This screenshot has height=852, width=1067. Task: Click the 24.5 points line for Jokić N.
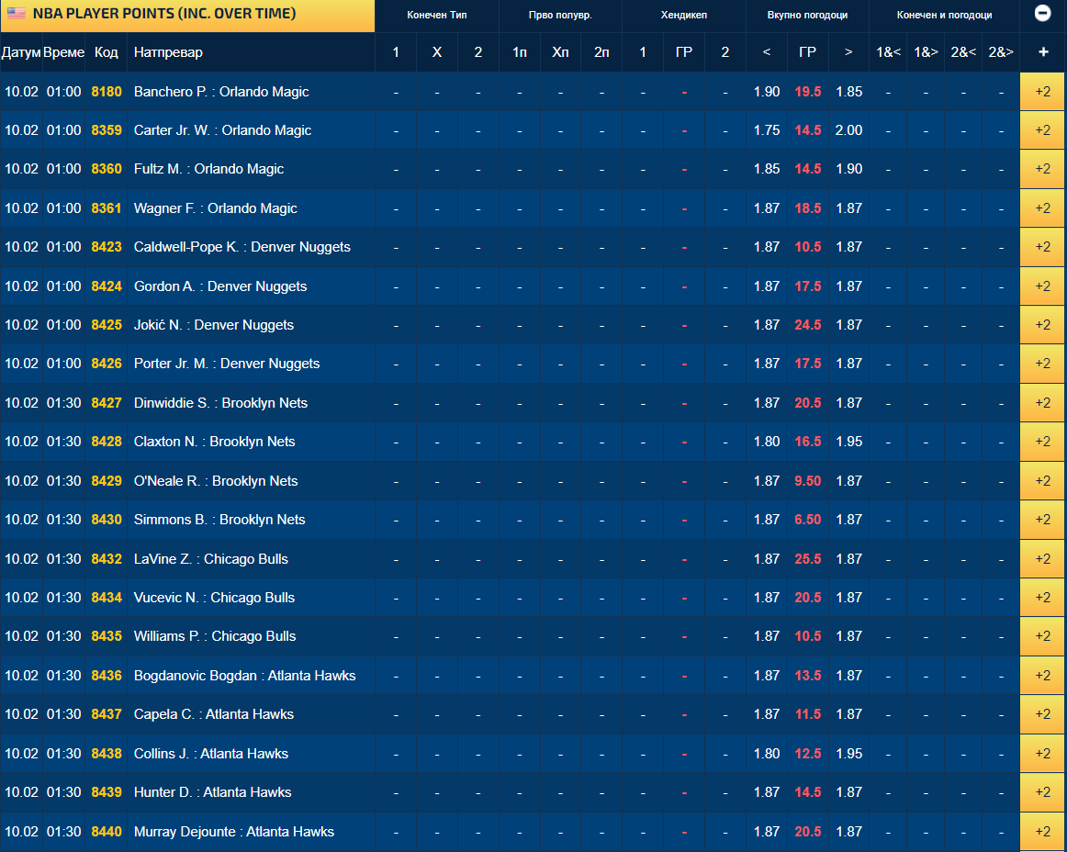click(808, 325)
